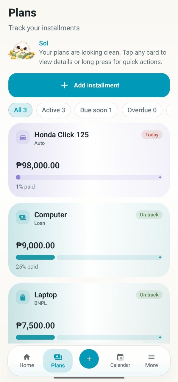Image resolution: width=178 pixels, height=382 pixels.
Task: Click the BNPL bag icon on the Laptop card
Action: tap(22, 298)
